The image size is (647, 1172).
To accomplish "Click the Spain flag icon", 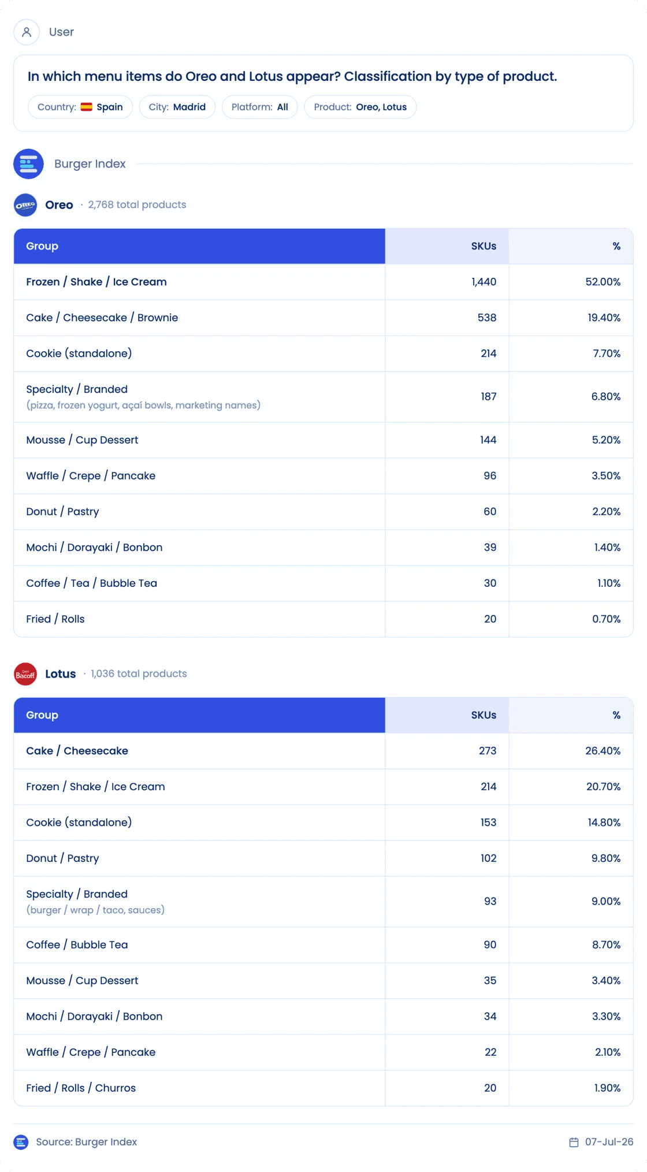I will tap(87, 107).
